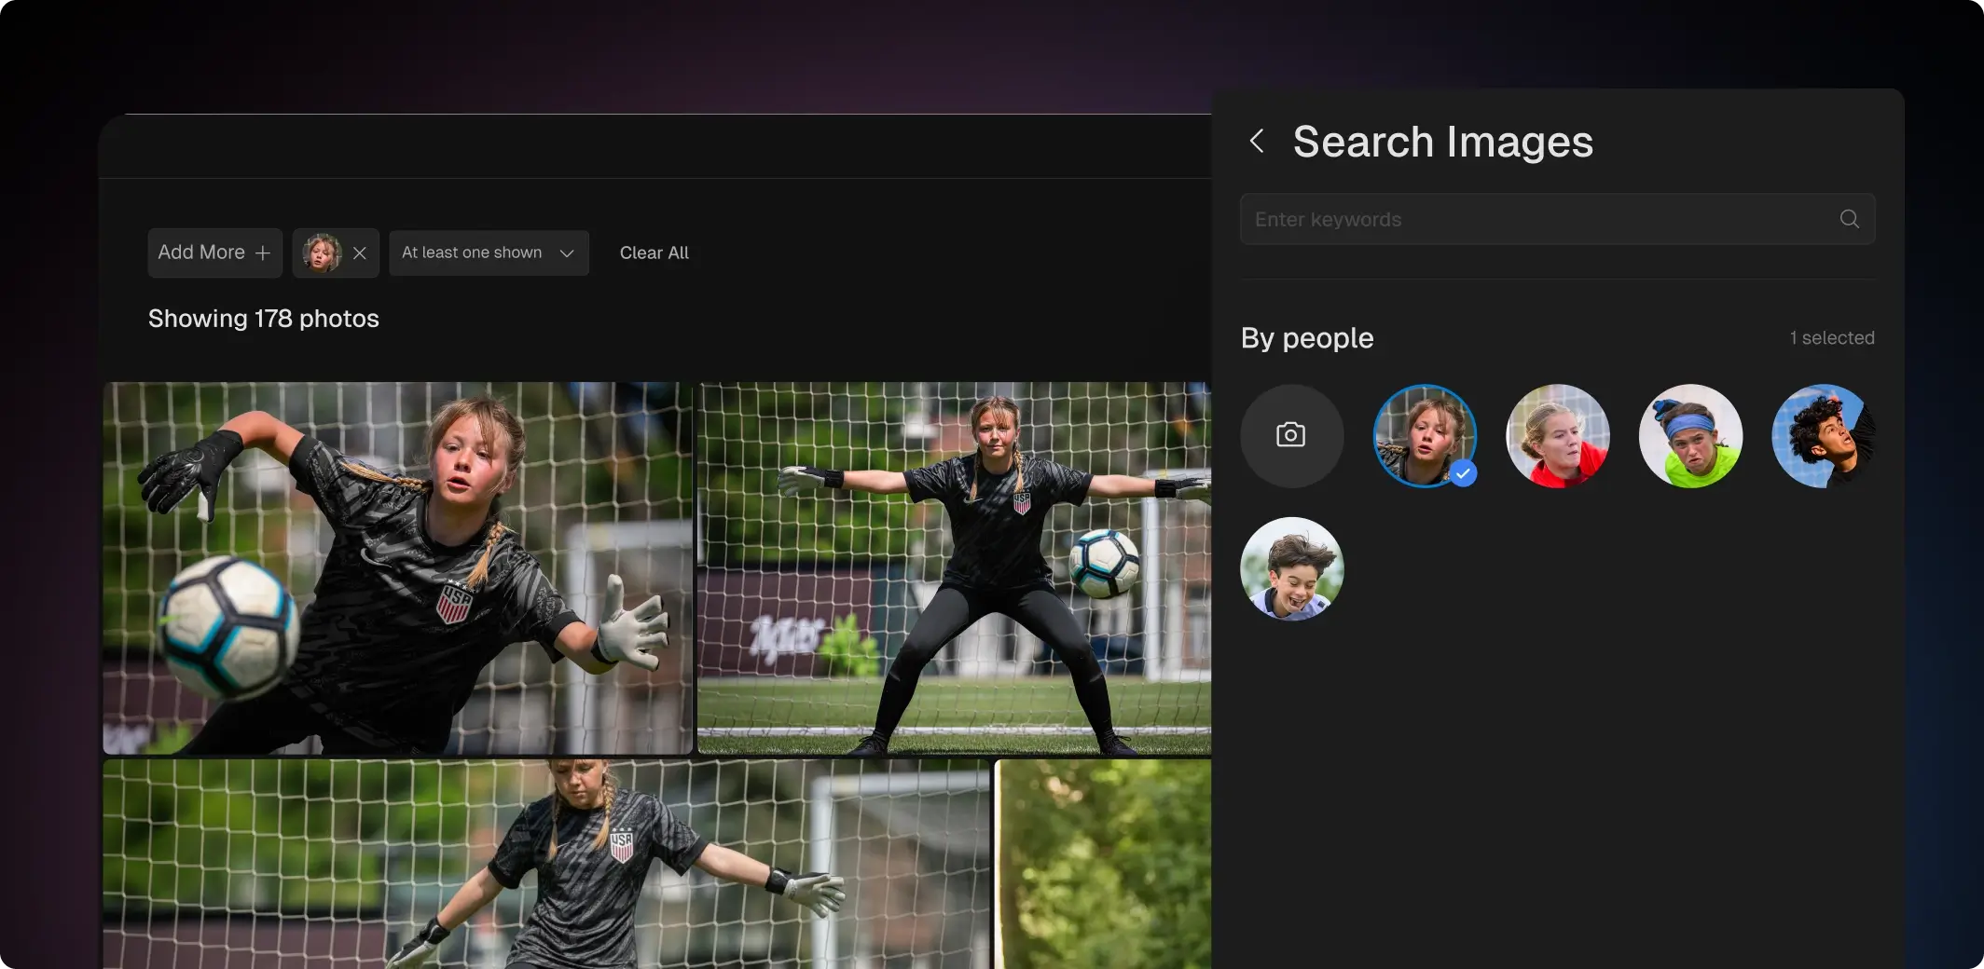Click the By people heading
This screenshot has height=969, width=1984.
tap(1307, 338)
